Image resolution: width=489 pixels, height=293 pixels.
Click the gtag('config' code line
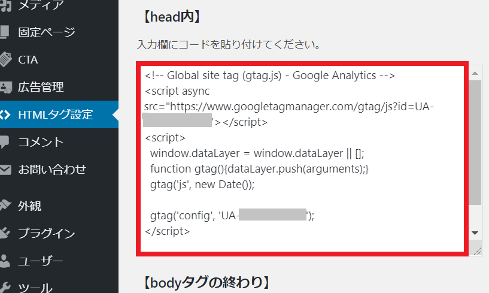click(232, 216)
